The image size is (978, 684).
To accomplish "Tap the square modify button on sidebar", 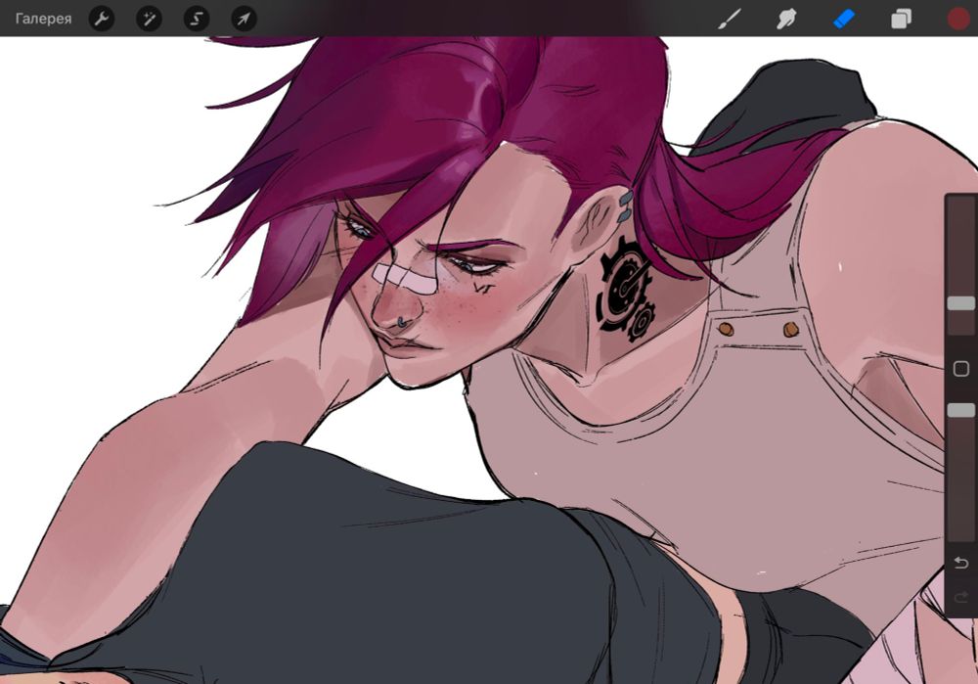I will [x=961, y=369].
